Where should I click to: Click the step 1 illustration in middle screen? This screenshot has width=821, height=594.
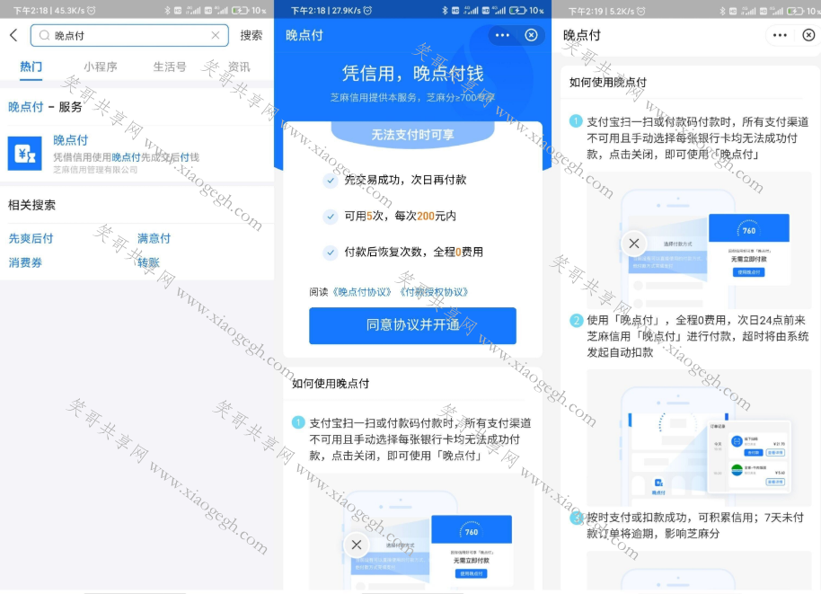[x=421, y=531]
